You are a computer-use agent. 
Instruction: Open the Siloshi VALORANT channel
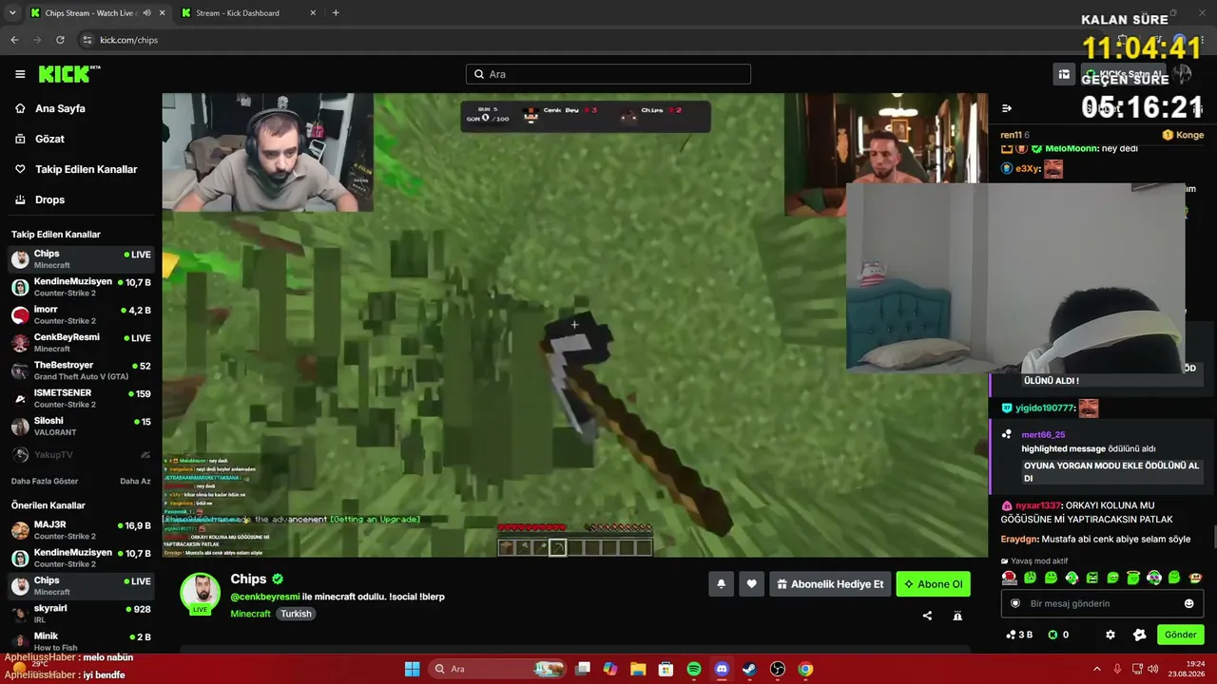pyautogui.click(x=81, y=427)
